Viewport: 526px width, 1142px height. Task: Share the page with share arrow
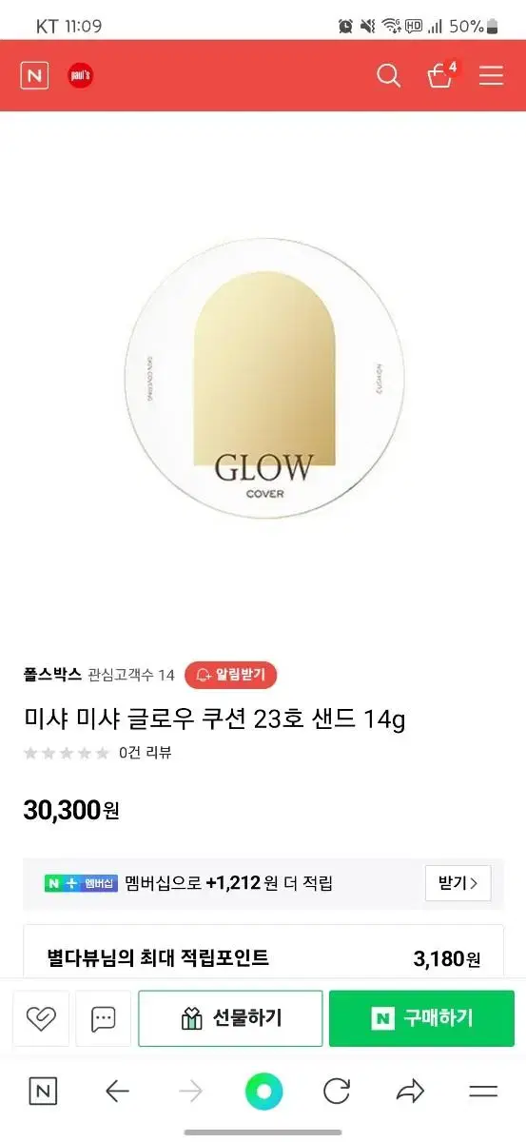pyautogui.click(x=410, y=1092)
